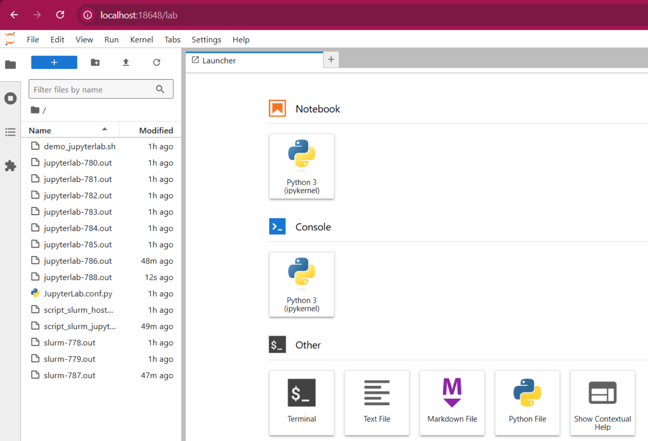Open the Table of Contents sidebar icon

[11, 132]
